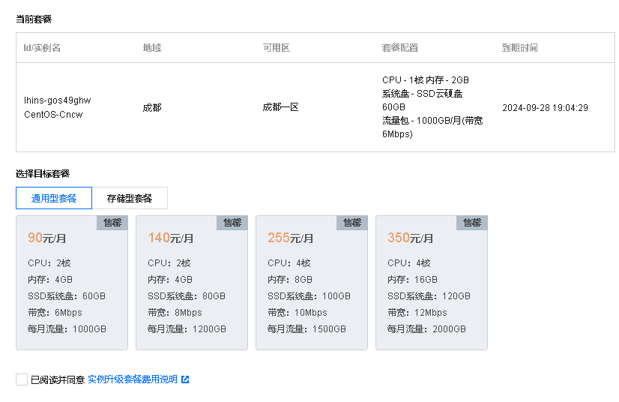Switch to the 存储型套餐 tab

pos(130,198)
